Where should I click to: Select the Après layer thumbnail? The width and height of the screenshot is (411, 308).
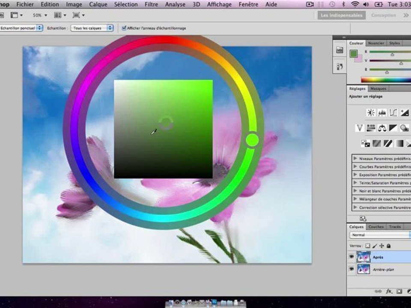pyautogui.click(x=363, y=257)
